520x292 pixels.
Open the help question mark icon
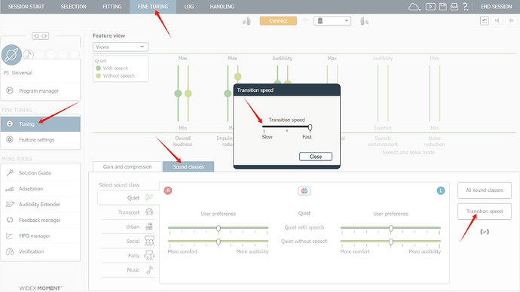coord(465,7)
